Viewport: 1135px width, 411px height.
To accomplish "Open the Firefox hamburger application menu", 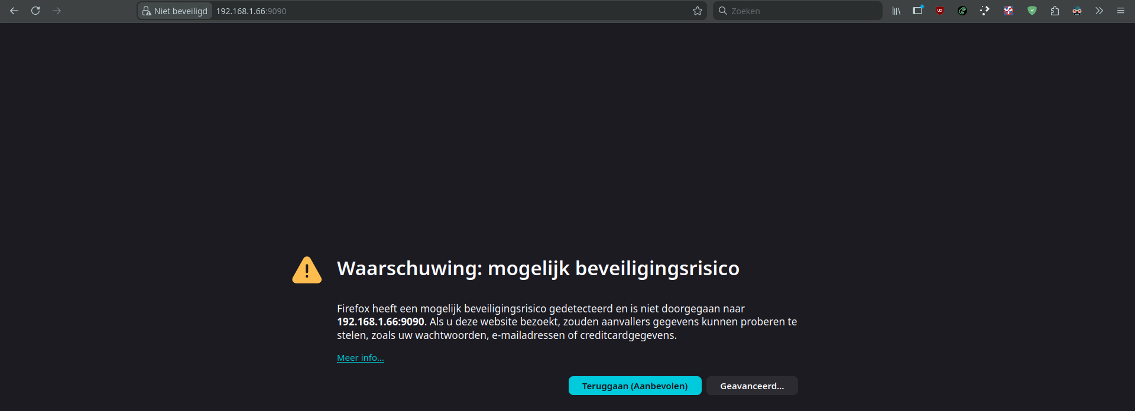I will [1121, 11].
